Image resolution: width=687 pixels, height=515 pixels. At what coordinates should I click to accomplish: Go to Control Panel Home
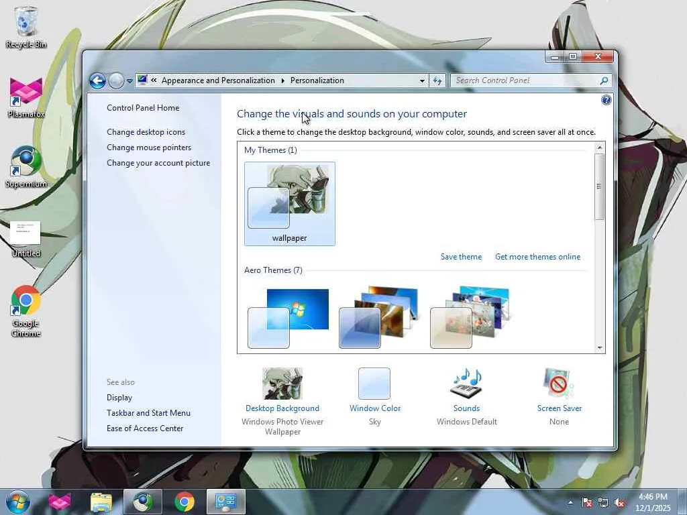tap(143, 108)
